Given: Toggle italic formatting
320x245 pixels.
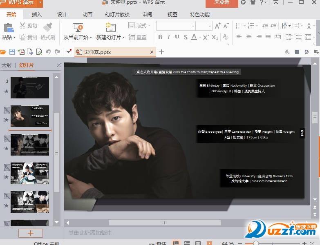Looking at the screenshot, I should 168,37.
